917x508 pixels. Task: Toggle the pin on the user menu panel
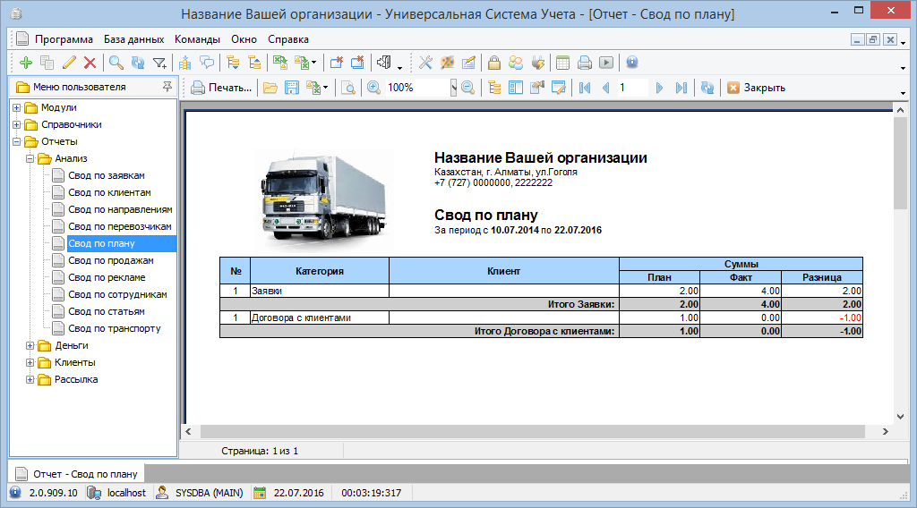pyautogui.click(x=167, y=87)
